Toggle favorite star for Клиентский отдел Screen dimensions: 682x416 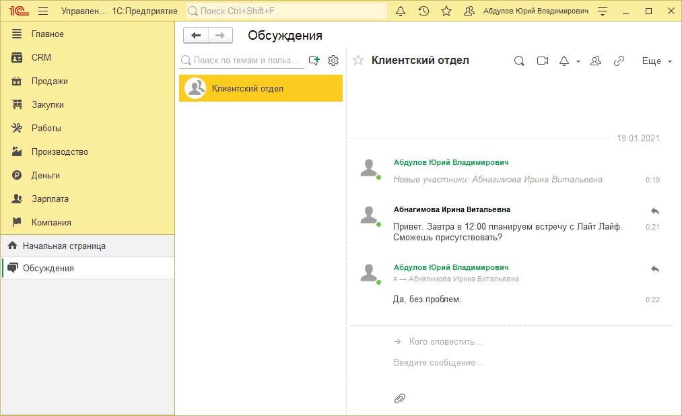click(358, 61)
